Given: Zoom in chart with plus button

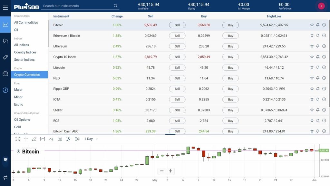Looking at the screenshot, I should click(171, 171).
